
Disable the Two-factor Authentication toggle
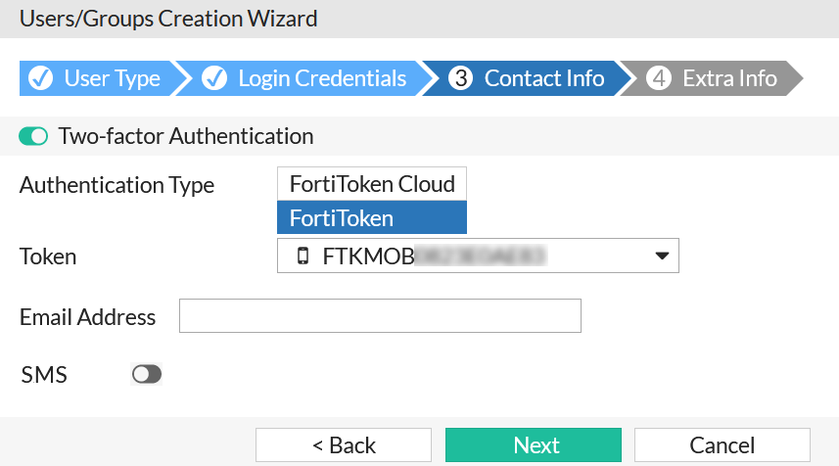click(x=33, y=136)
